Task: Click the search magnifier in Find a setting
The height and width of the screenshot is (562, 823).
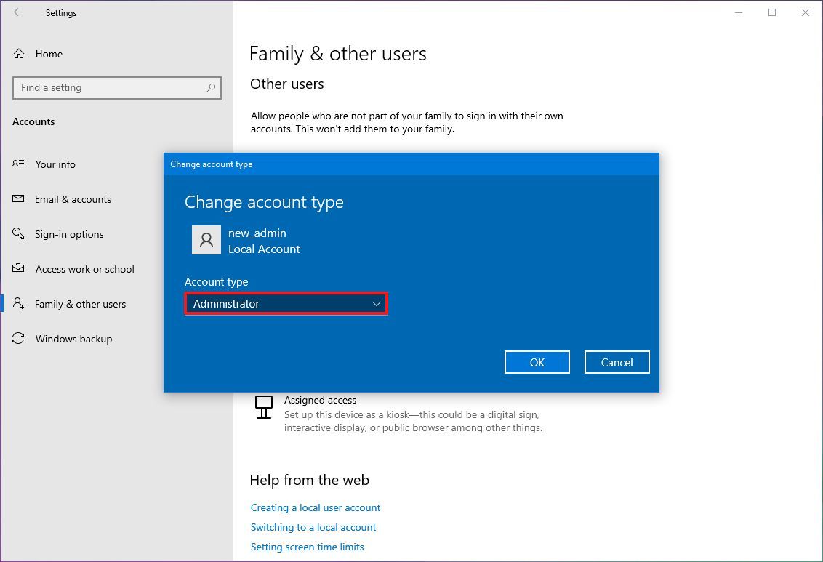Action: point(210,88)
